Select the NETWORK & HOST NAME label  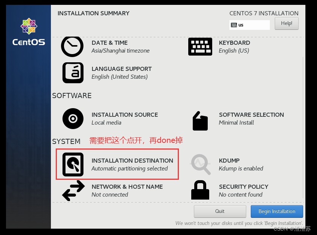coord(127,187)
